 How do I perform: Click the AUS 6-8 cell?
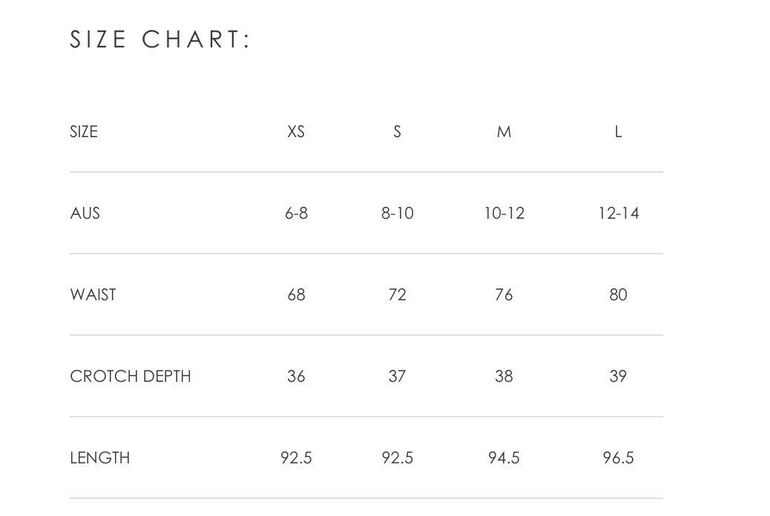[x=296, y=213]
